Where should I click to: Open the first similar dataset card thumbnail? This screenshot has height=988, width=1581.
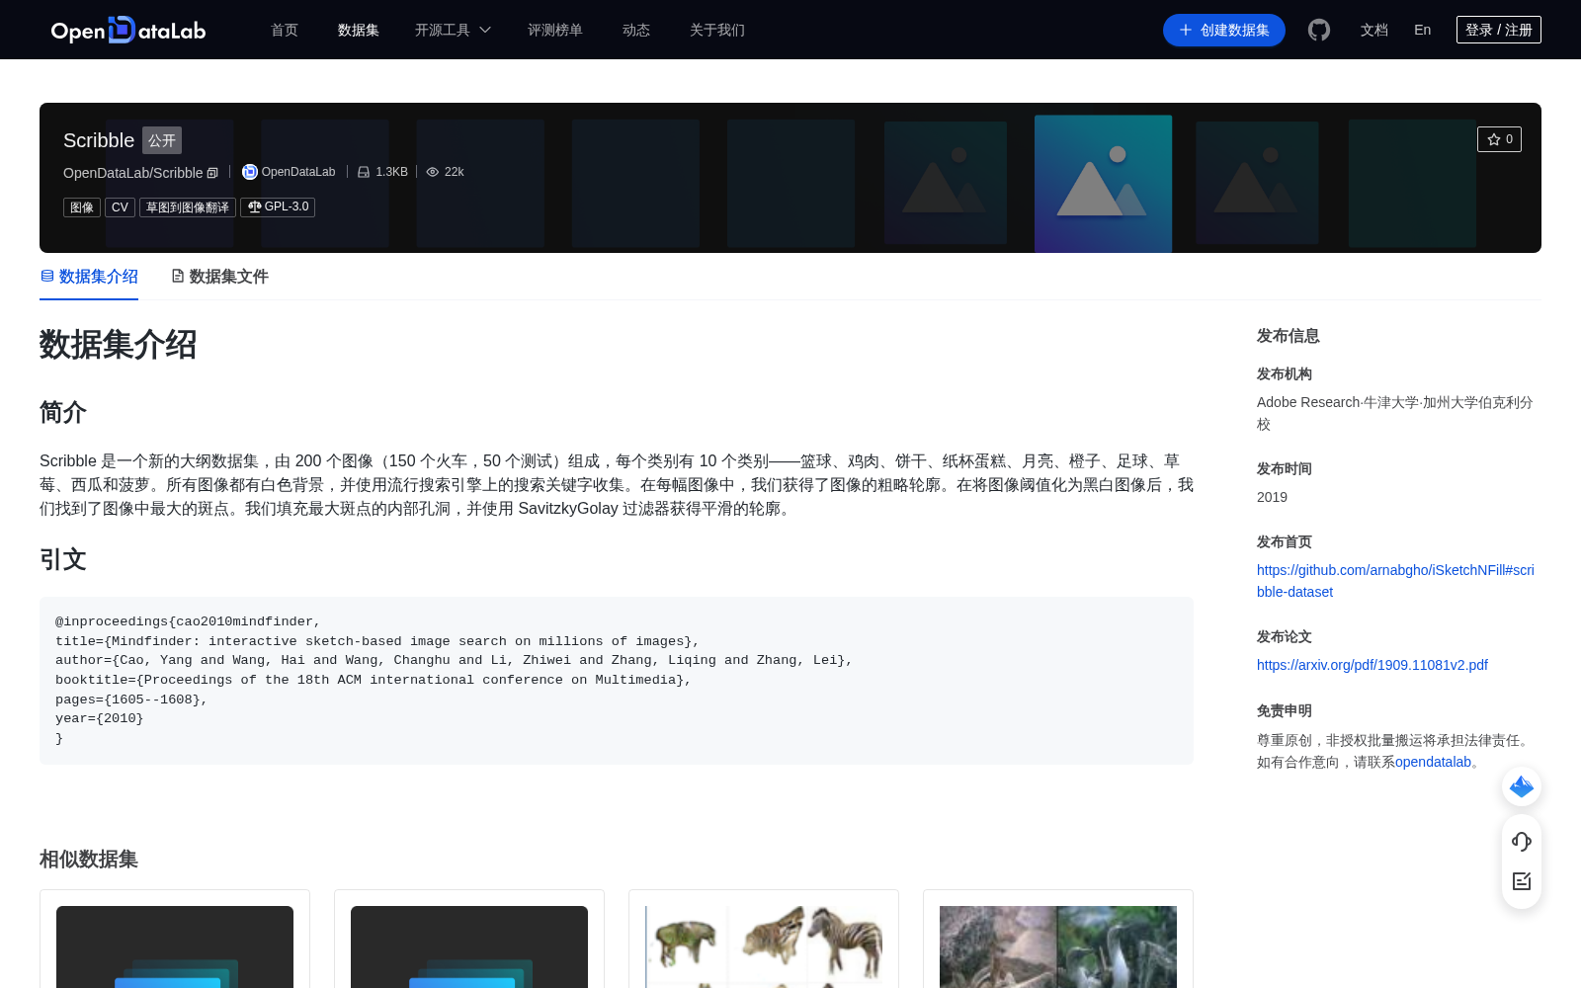175,947
